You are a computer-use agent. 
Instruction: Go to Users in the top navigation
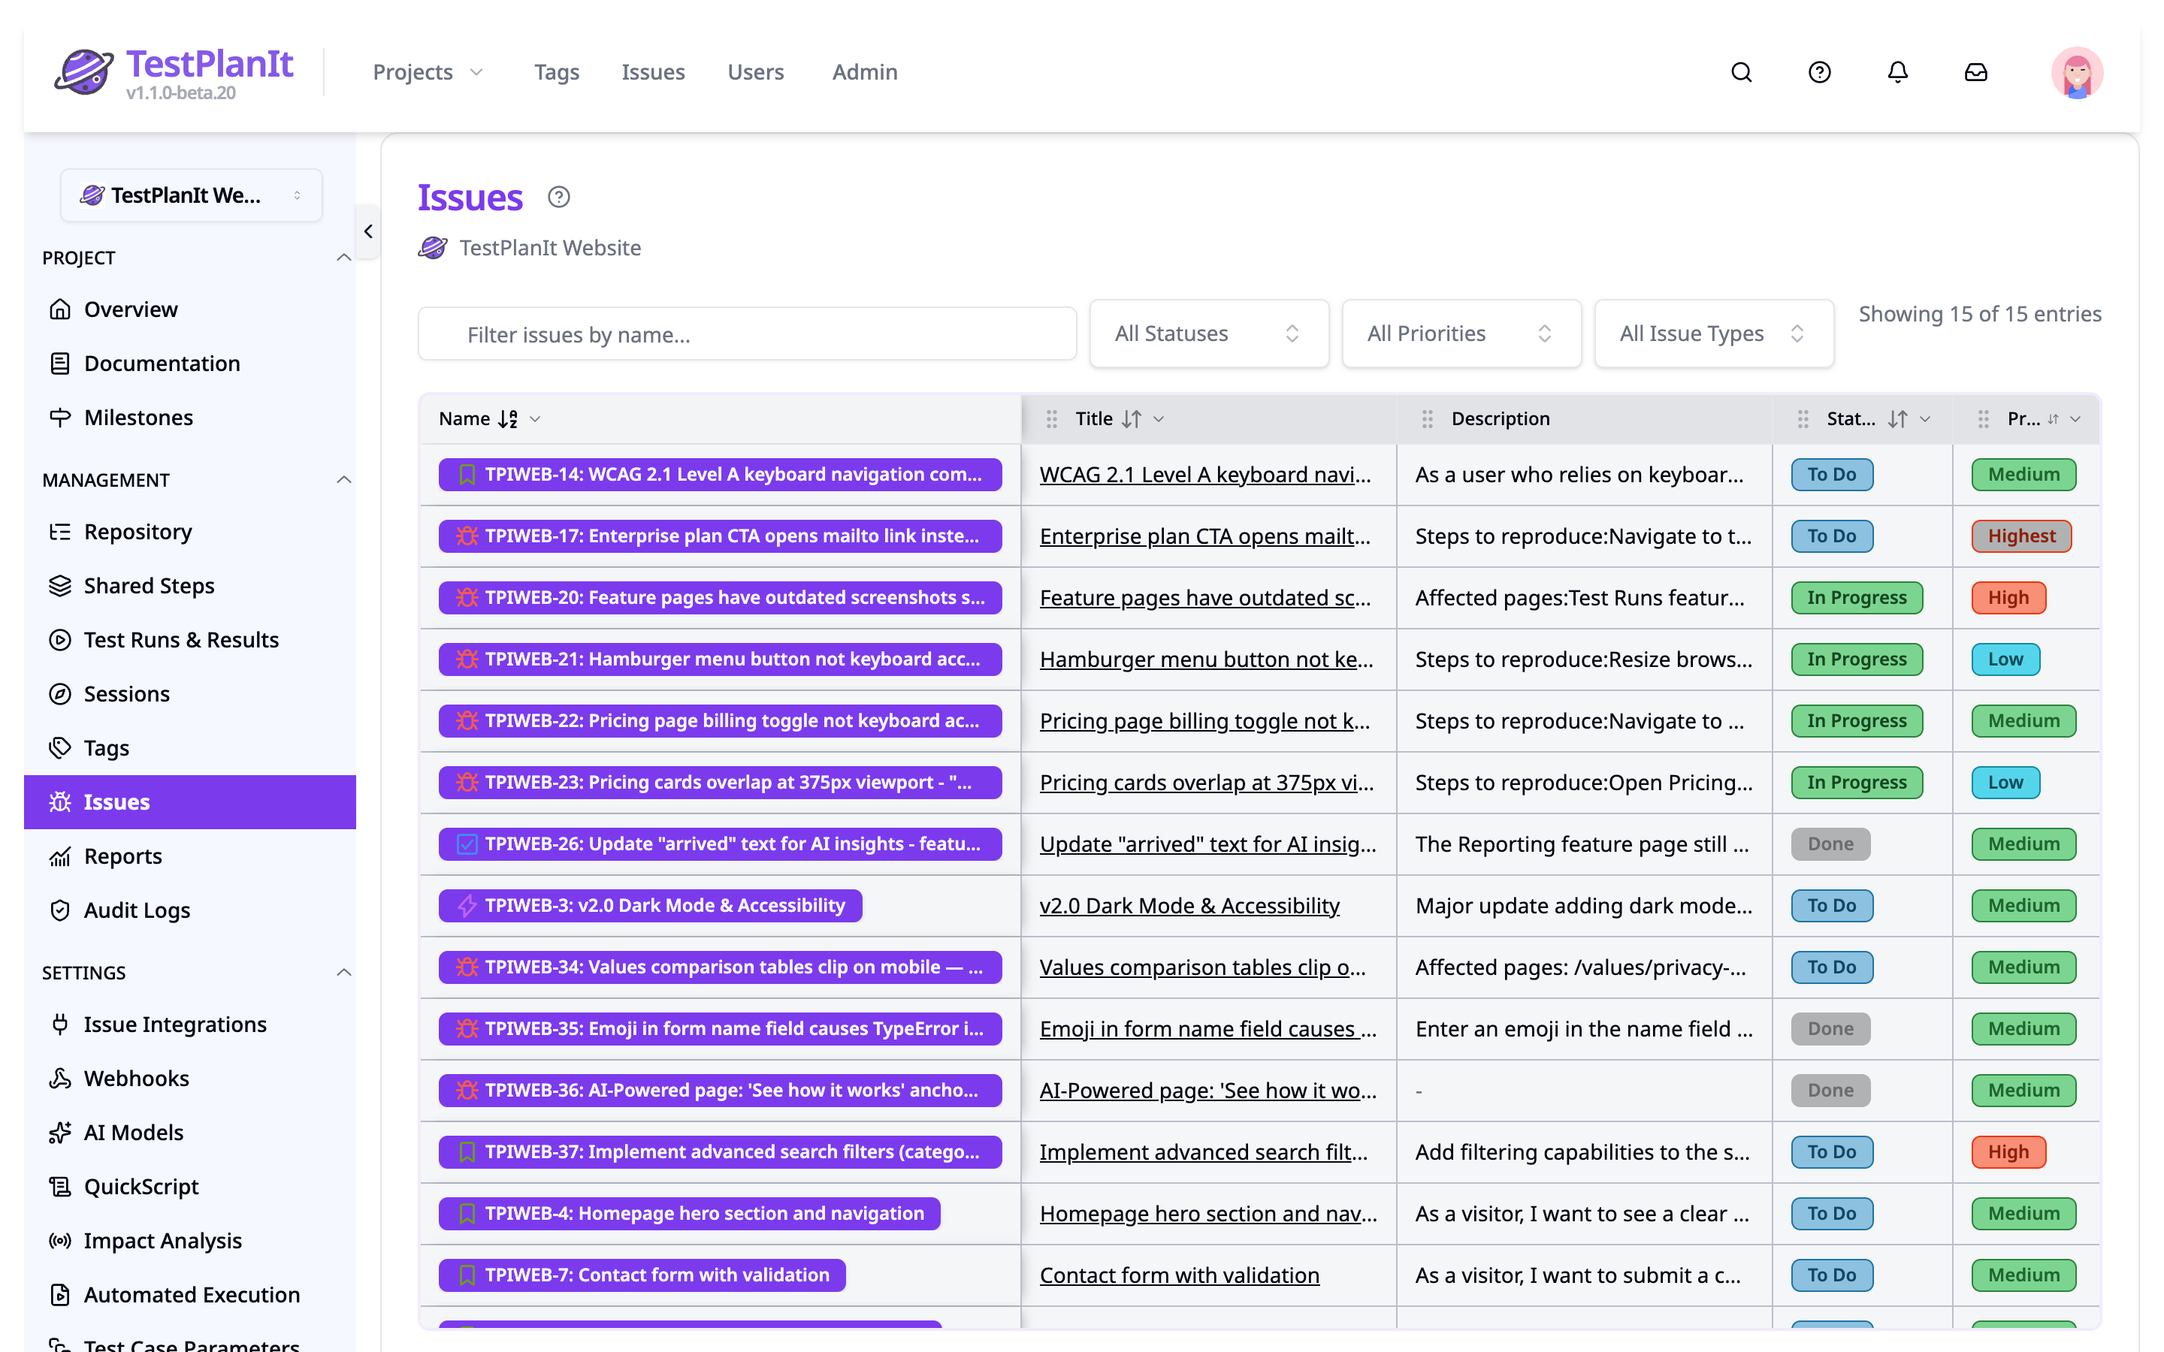[x=756, y=72]
